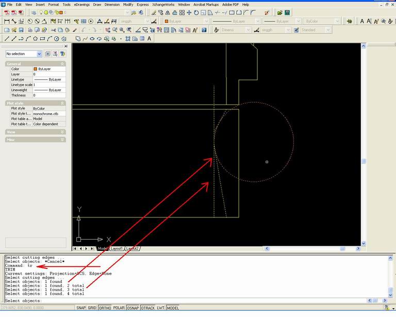Image resolution: width=396 pixels, height=317 pixels.
Task: Click the Save drawing icon
Action: (x=21, y=30)
